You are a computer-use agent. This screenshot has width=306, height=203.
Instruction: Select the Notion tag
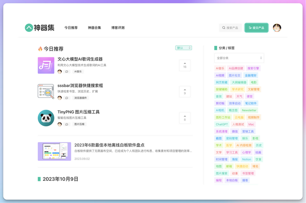246,160
